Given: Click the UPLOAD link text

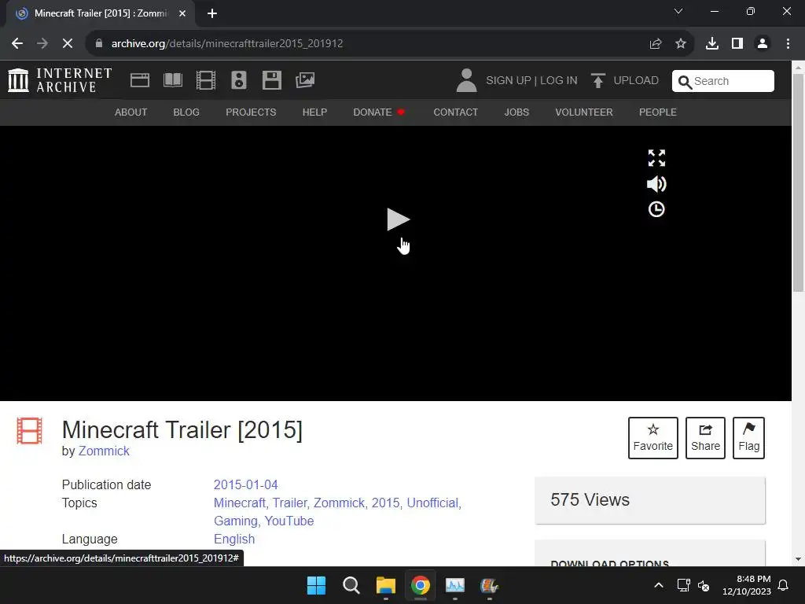Looking at the screenshot, I should point(636,81).
